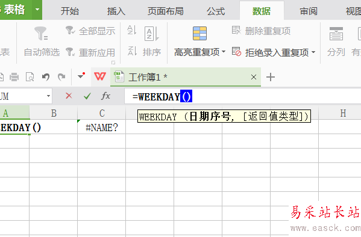Open the quick access toolbar customize dropdown
The width and height of the screenshot is (361, 237).
click(81, 76)
